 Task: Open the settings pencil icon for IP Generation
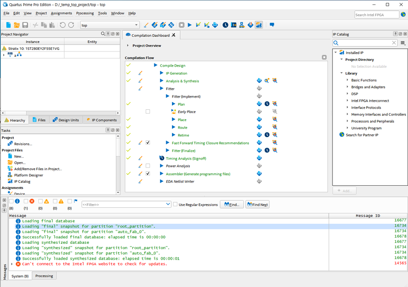pyautogui.click(x=140, y=73)
